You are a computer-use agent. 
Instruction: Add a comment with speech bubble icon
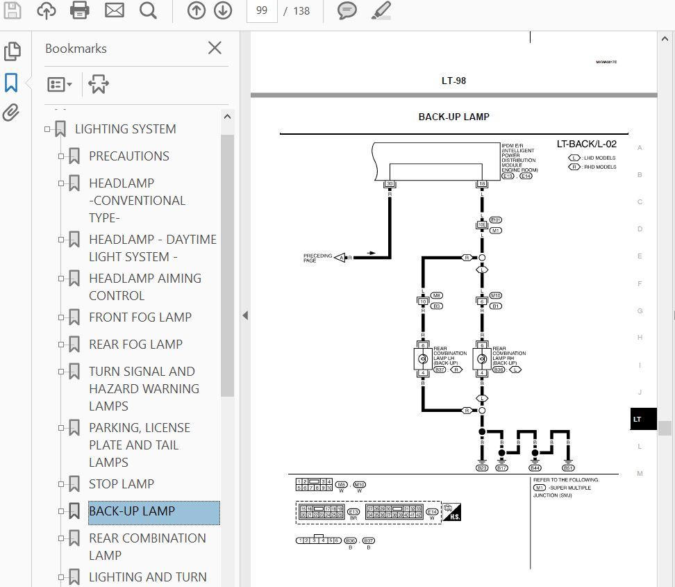pyautogui.click(x=347, y=10)
